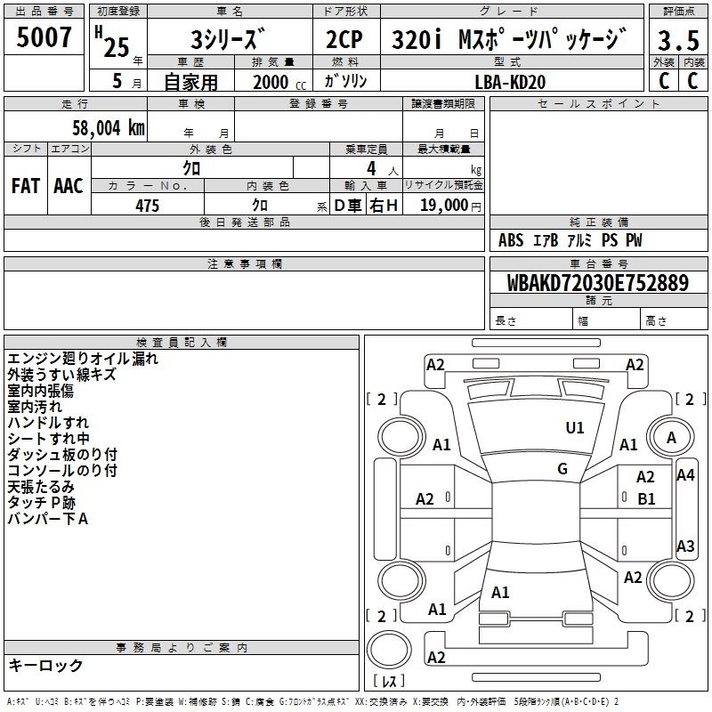This screenshot has width=712, height=712.
Task: Click the AAC air conditioner cell
Action: coord(68,186)
